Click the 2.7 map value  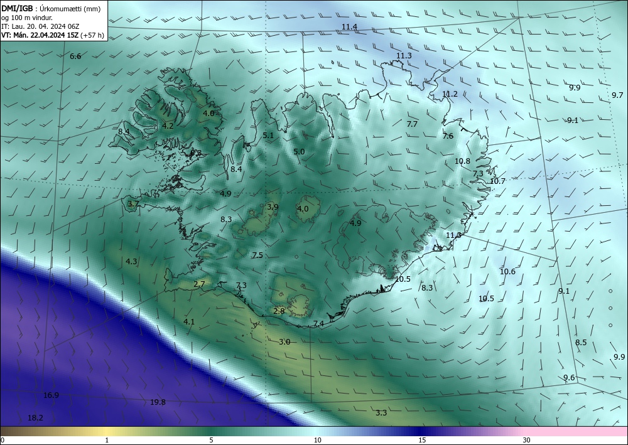199,284
